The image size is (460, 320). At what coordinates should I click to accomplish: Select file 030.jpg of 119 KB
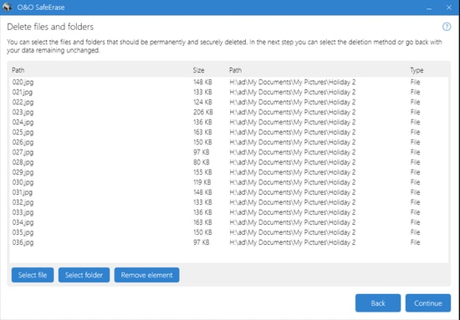click(229, 182)
